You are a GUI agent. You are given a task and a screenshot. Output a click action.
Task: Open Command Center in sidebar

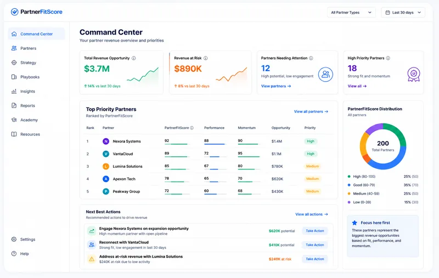[36, 34]
